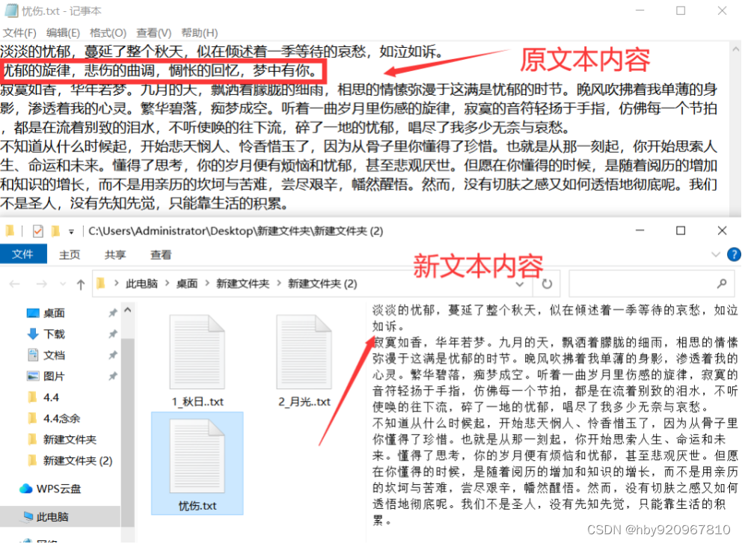Open the 格式(O) menu in Notepad

[108, 33]
